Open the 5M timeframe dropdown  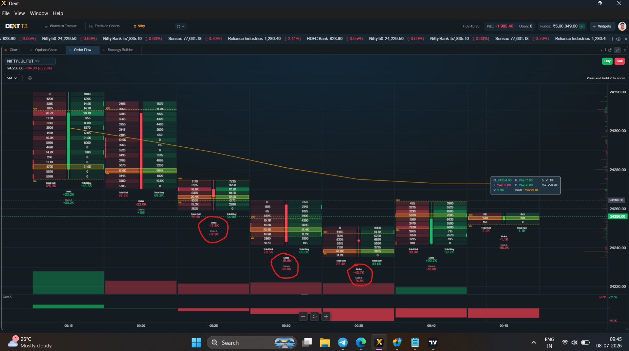point(12,78)
